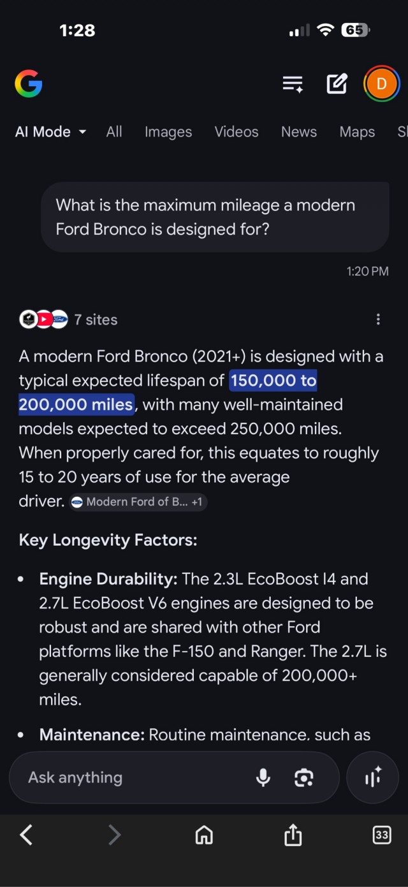
Task: Open the three-dot response options menu
Action: point(378,319)
